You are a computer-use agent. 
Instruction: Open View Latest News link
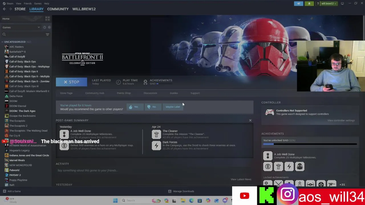point(241,179)
